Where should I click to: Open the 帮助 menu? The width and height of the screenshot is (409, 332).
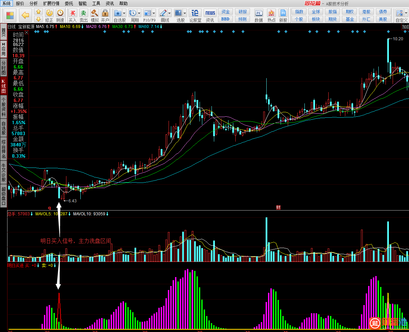pos(124,3)
